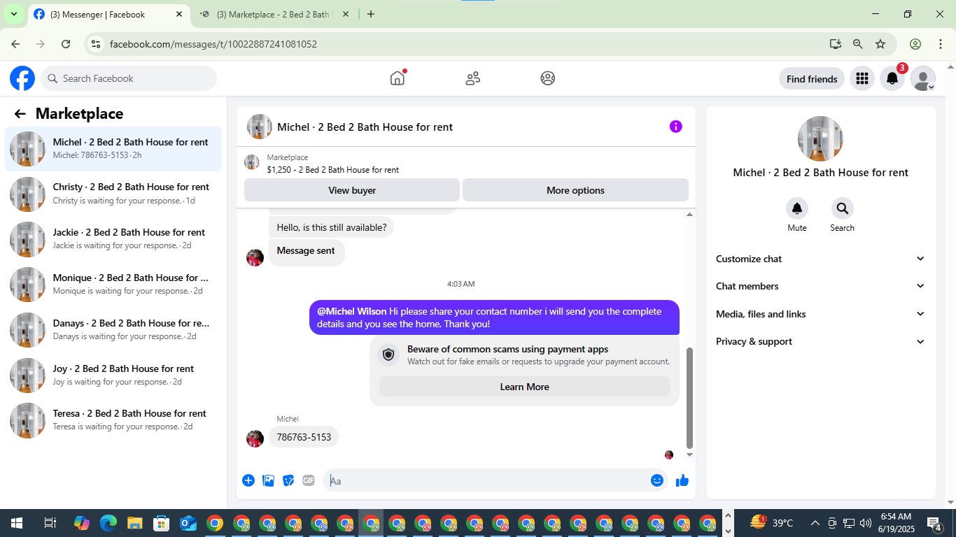Open Outlook from the taskbar
This screenshot has width=956, height=537.
[188, 523]
